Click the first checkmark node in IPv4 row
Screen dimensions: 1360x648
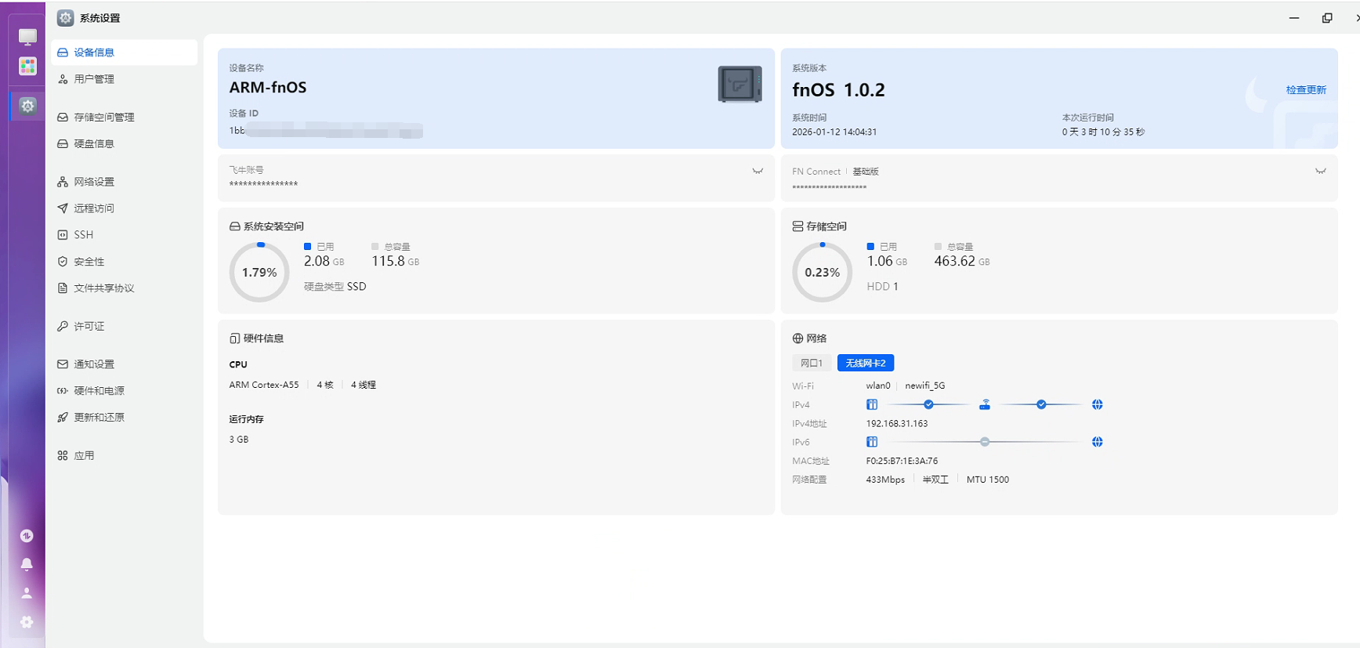point(928,405)
